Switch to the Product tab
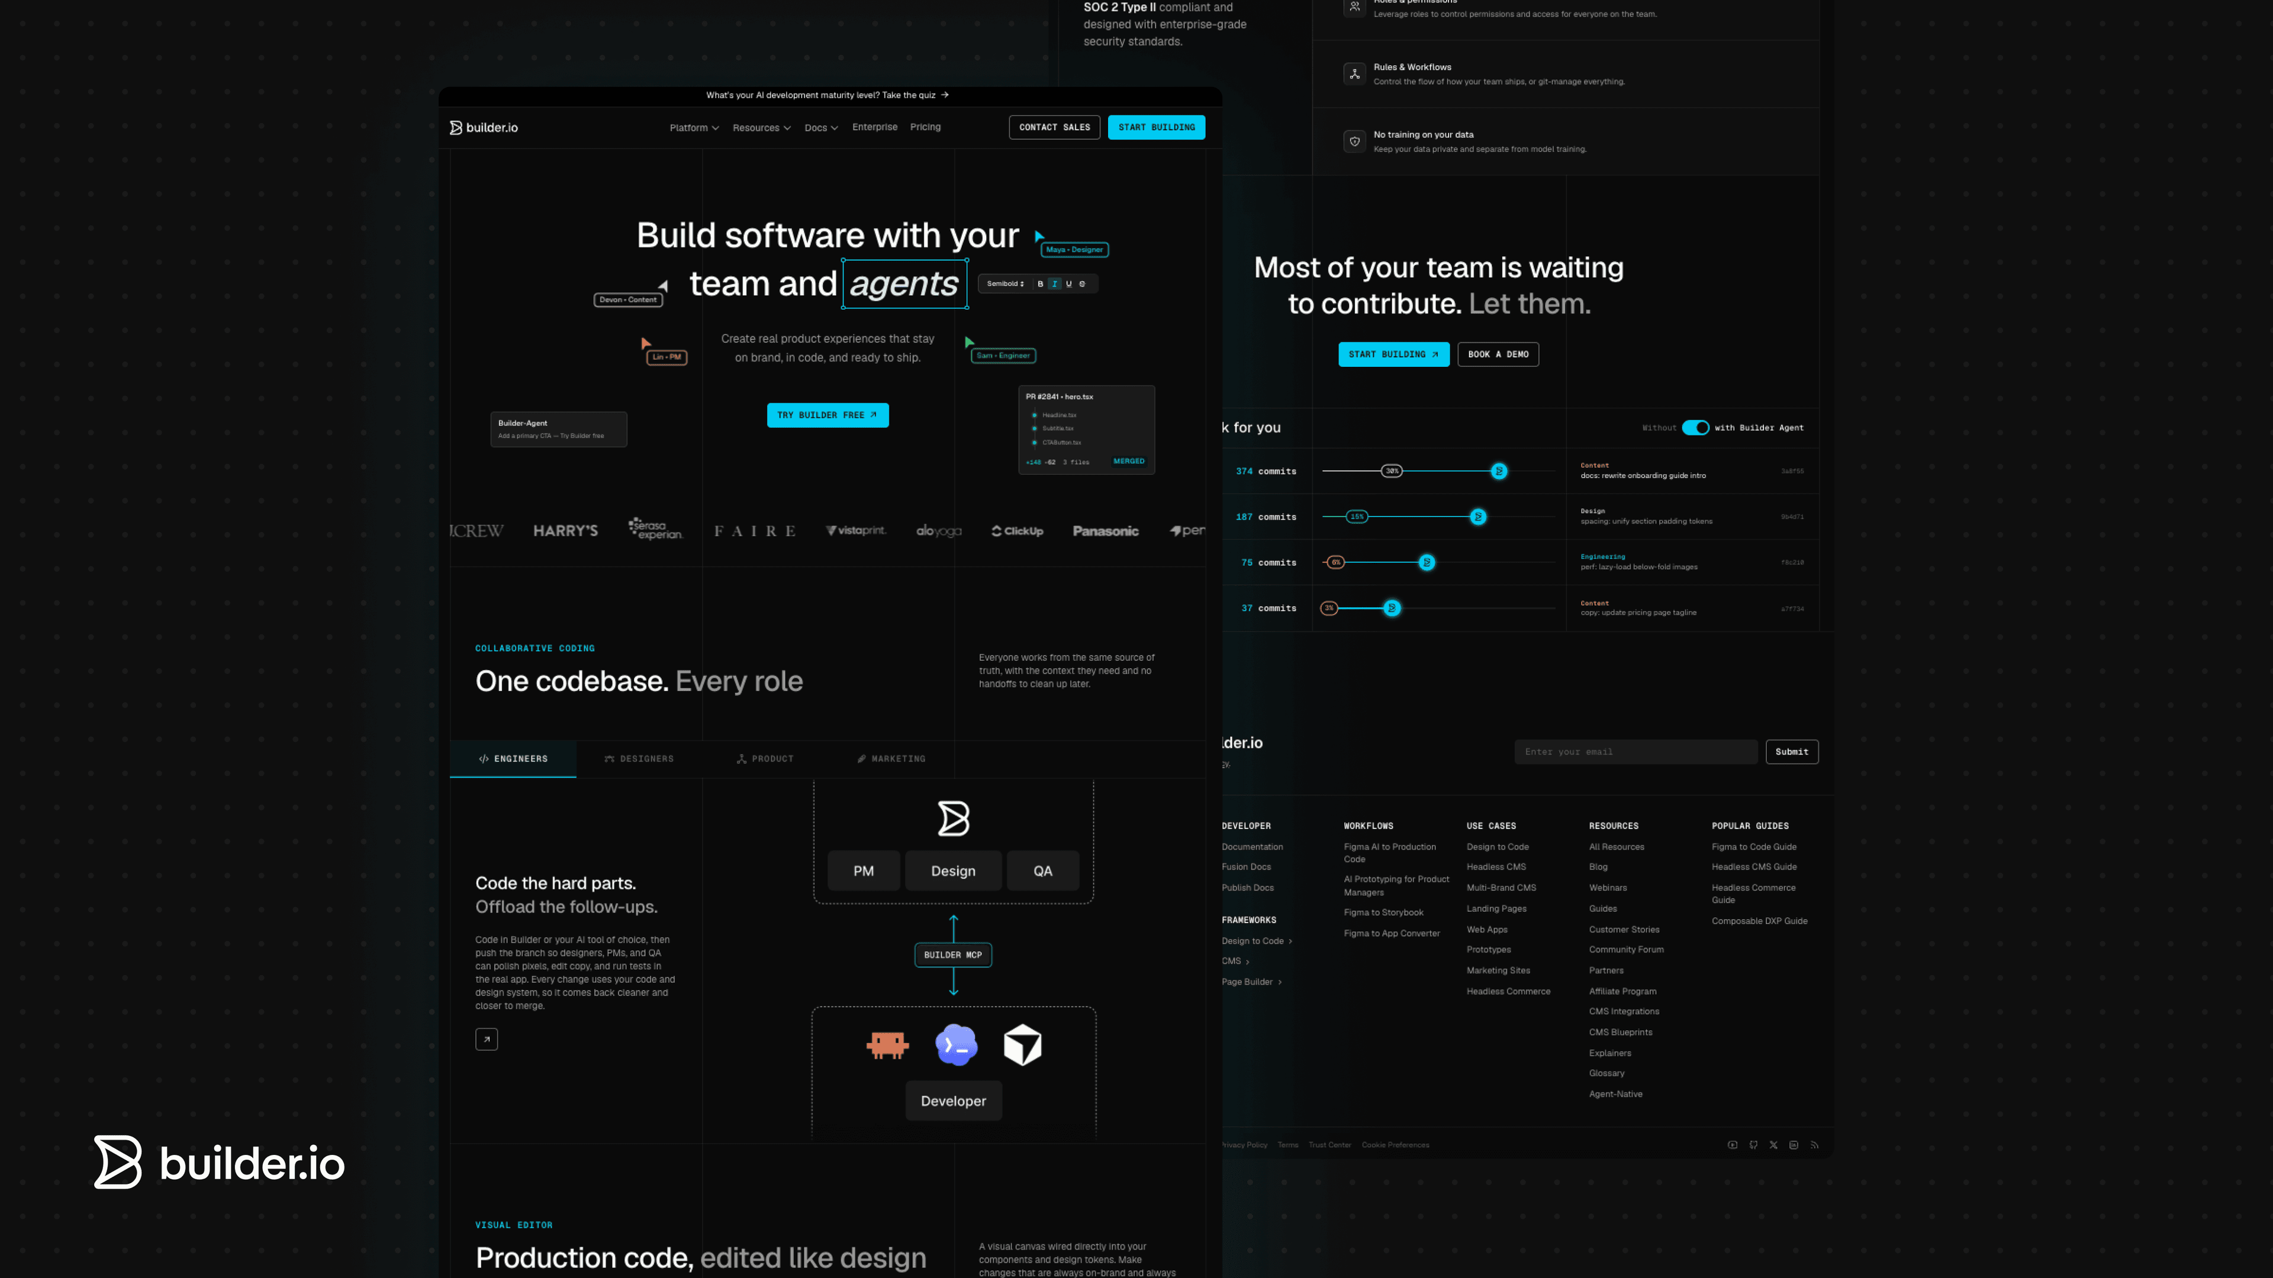Image resolution: width=2273 pixels, height=1278 pixels. (x=765, y=759)
